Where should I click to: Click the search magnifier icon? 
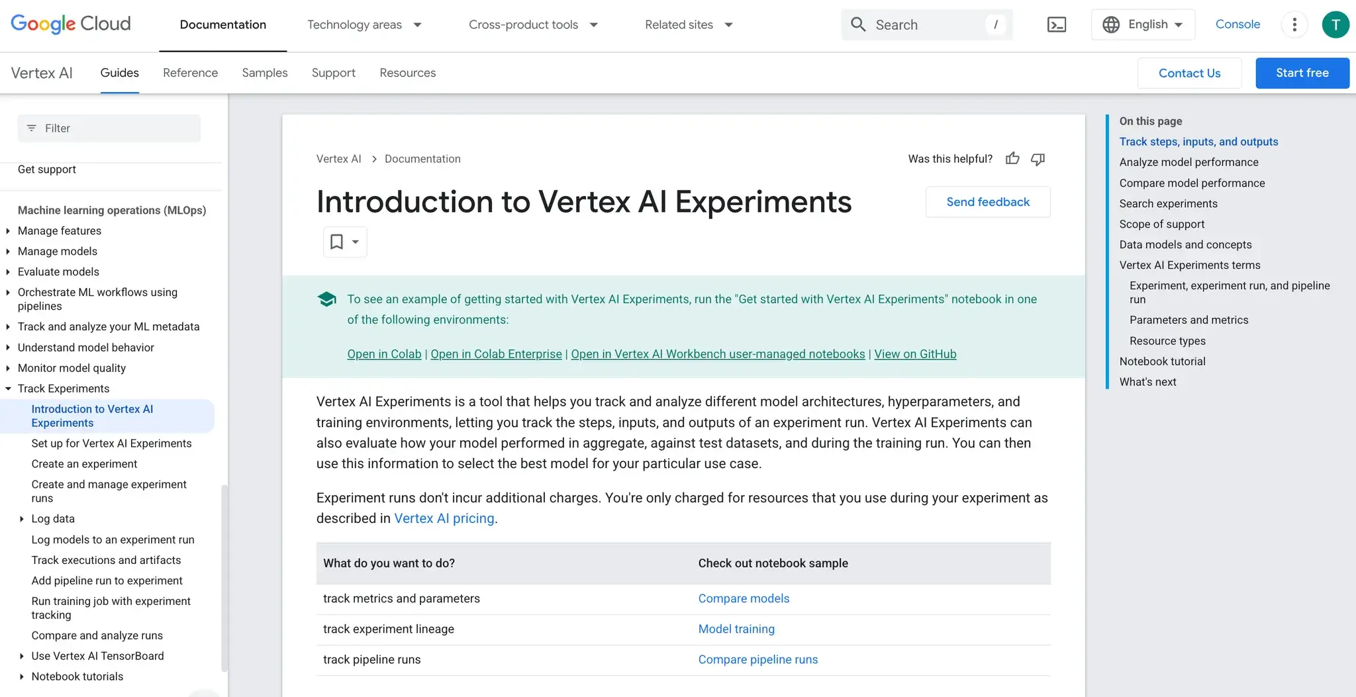click(x=858, y=25)
